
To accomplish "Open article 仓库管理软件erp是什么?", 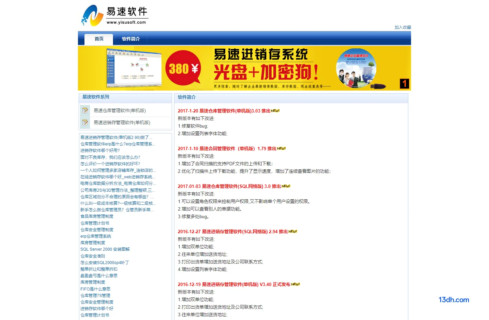I will coord(118,144).
